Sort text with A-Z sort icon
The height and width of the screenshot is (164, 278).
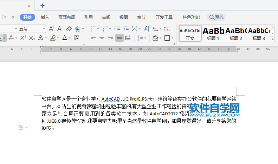pyautogui.click(x=147, y=29)
